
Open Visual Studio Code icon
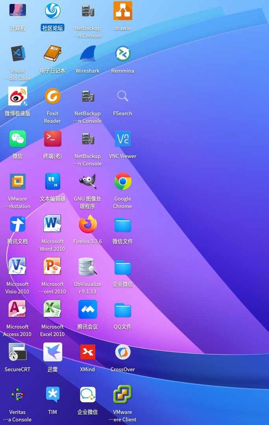[18, 53]
